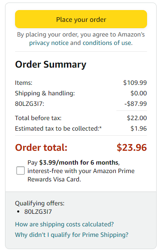160x252 pixels.
Task: Click the 80LZG3I7 bullet under Qualifying offers
Action: (x=38, y=212)
